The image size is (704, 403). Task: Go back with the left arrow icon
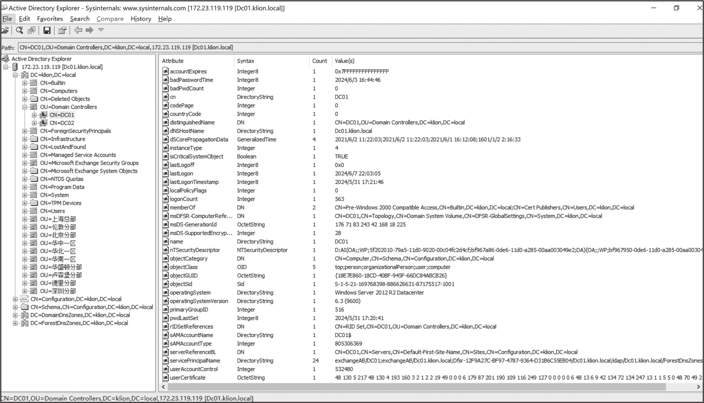pos(78,30)
